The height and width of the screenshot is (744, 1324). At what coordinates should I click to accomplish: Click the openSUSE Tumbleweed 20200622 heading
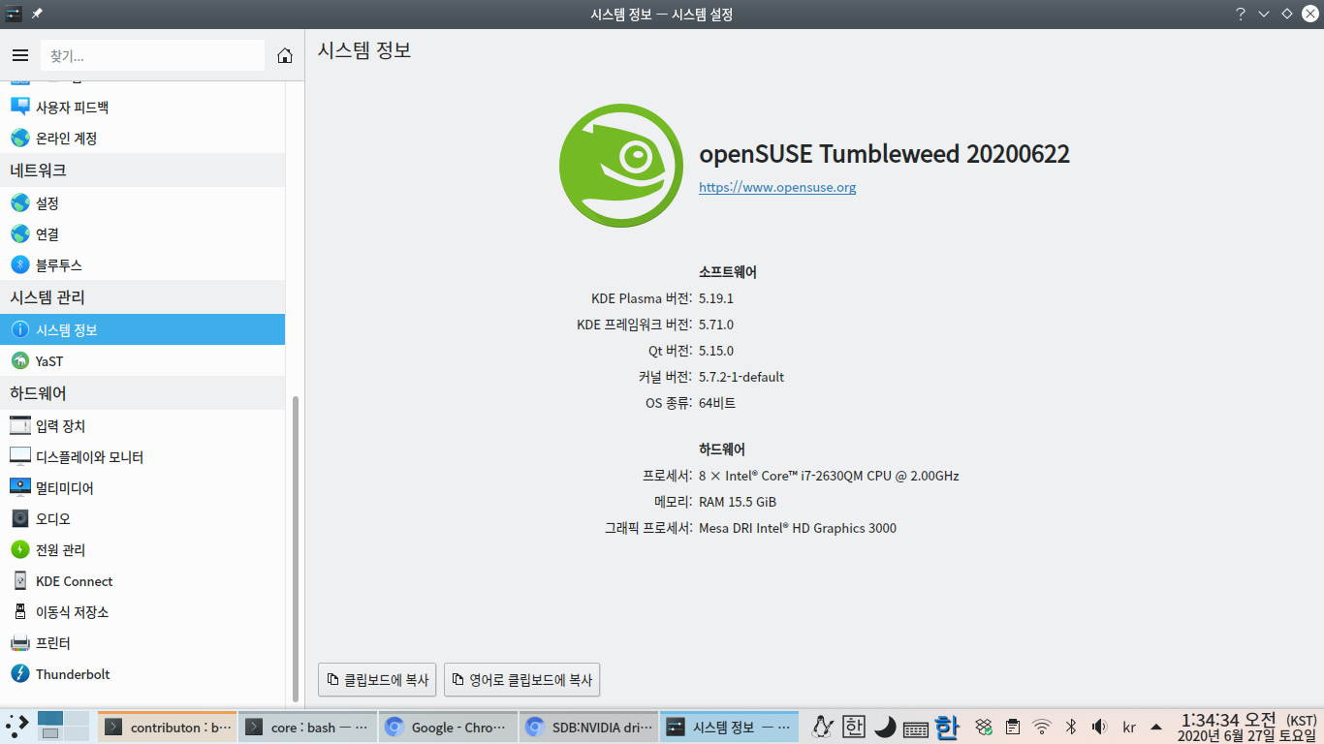coord(884,154)
